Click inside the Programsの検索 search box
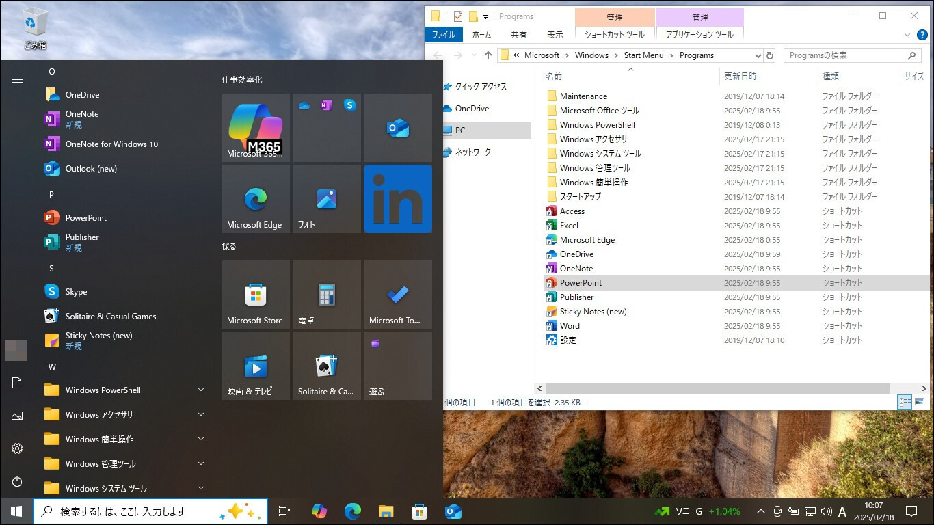Screen dimensions: 934x525 click(852, 55)
